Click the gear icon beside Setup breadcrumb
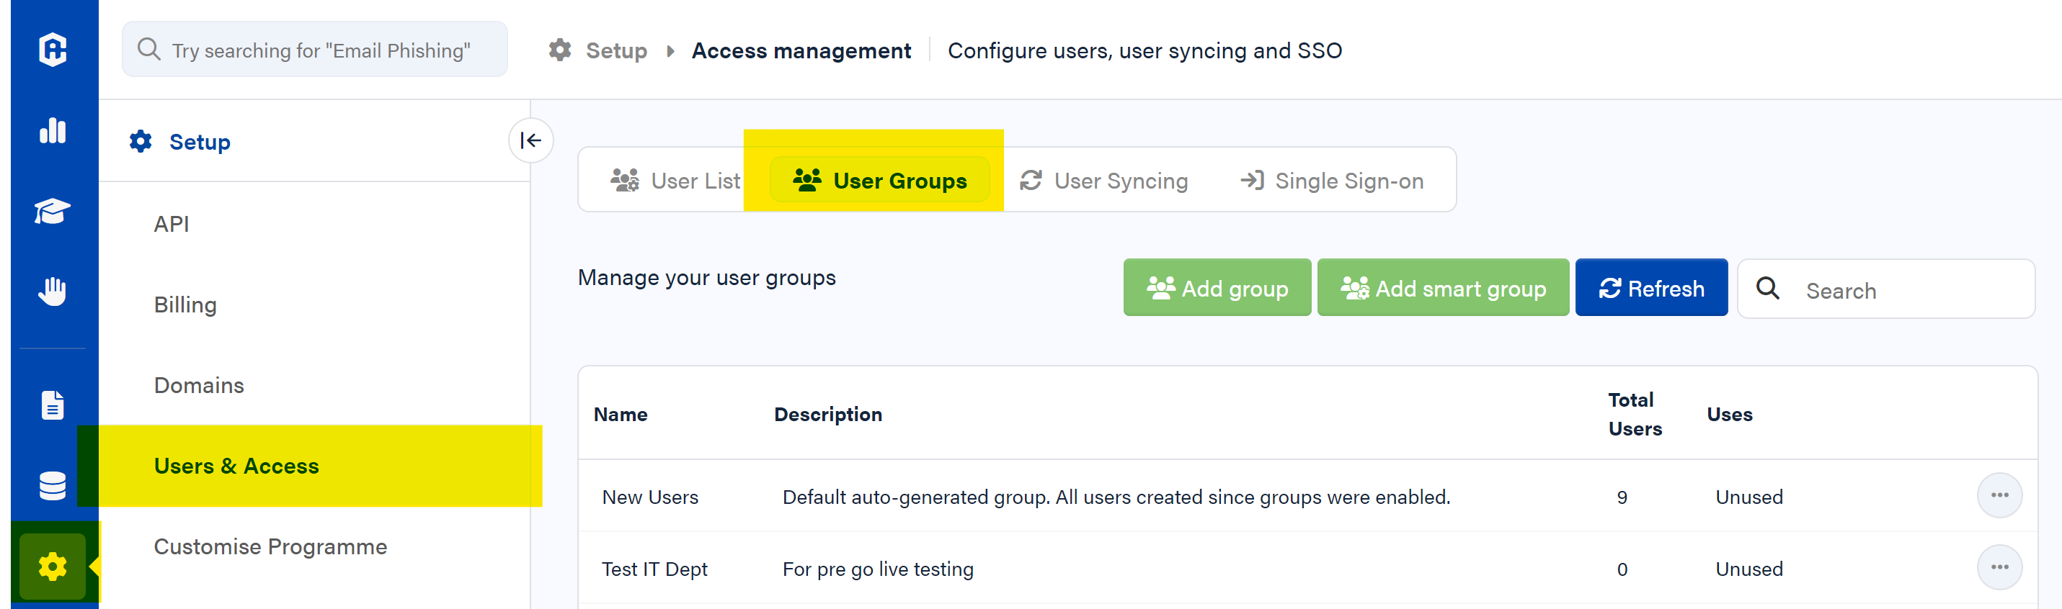Image resolution: width=2062 pixels, height=609 pixels. coord(559,50)
